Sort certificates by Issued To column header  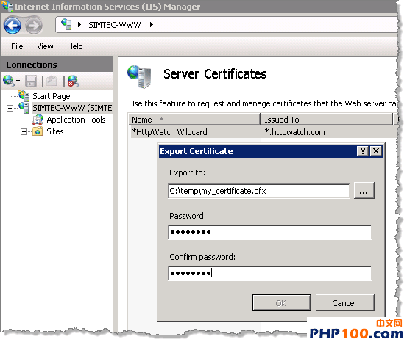(327, 120)
